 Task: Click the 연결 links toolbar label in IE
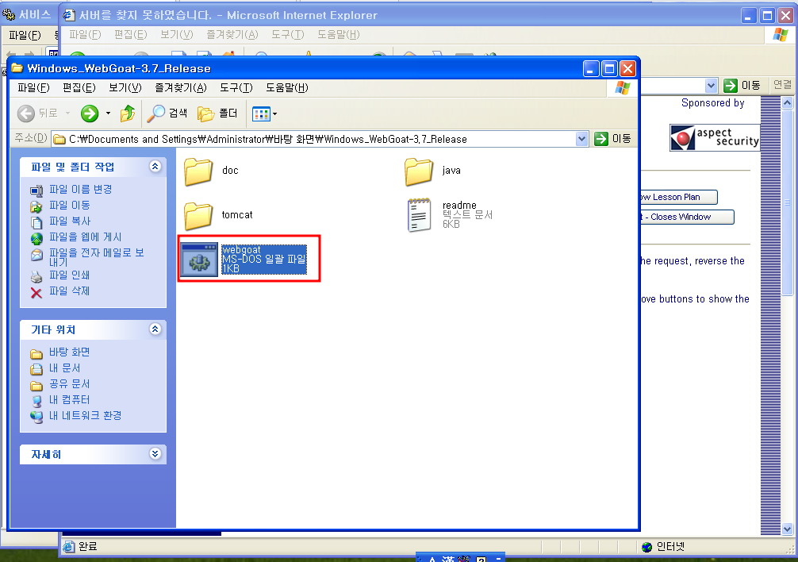coord(782,84)
